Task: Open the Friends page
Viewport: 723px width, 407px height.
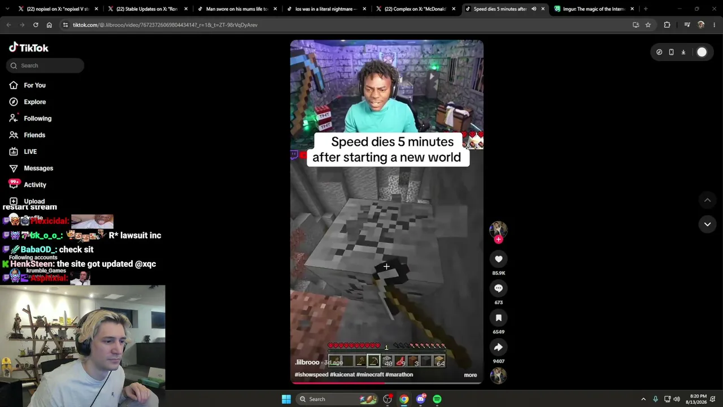Action: tap(27, 135)
